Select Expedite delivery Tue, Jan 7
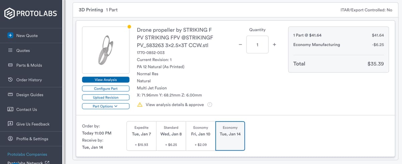The height and width of the screenshot is (164, 402). tap(141, 136)
